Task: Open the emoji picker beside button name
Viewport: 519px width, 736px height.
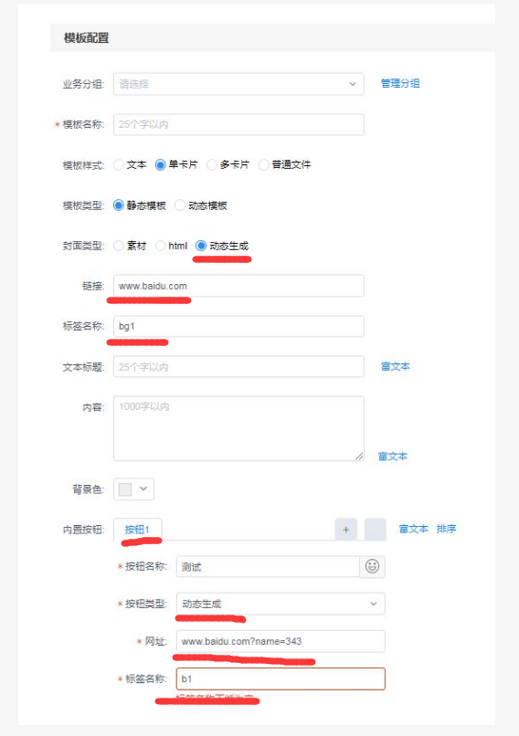Action: tap(372, 566)
